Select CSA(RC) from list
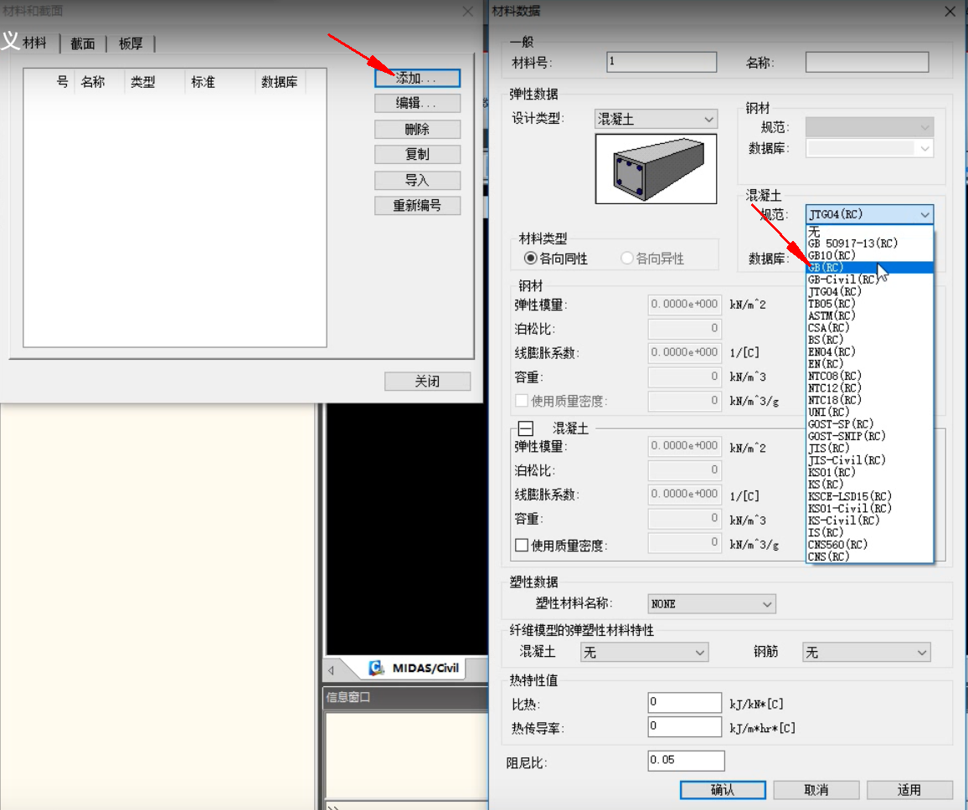Image resolution: width=968 pixels, height=810 pixels. click(870, 327)
